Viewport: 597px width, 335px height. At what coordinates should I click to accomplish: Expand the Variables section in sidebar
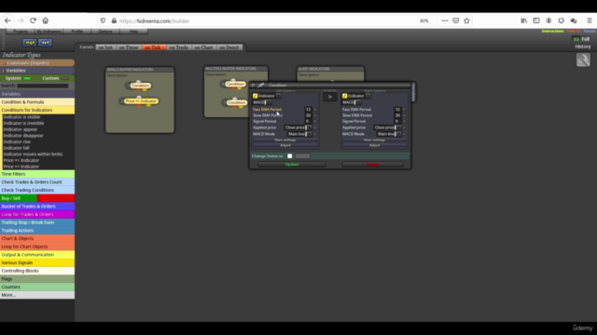[37, 71]
